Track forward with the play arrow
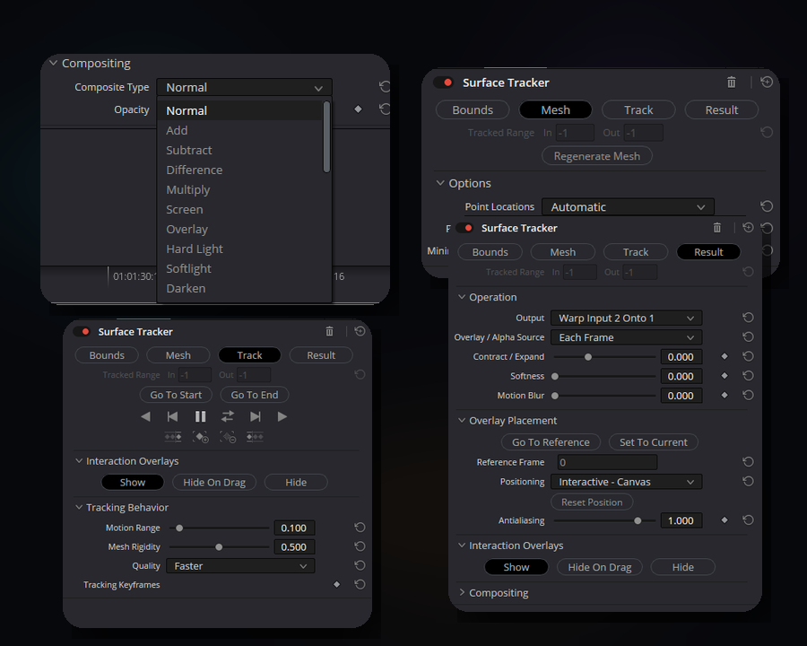 pos(282,416)
